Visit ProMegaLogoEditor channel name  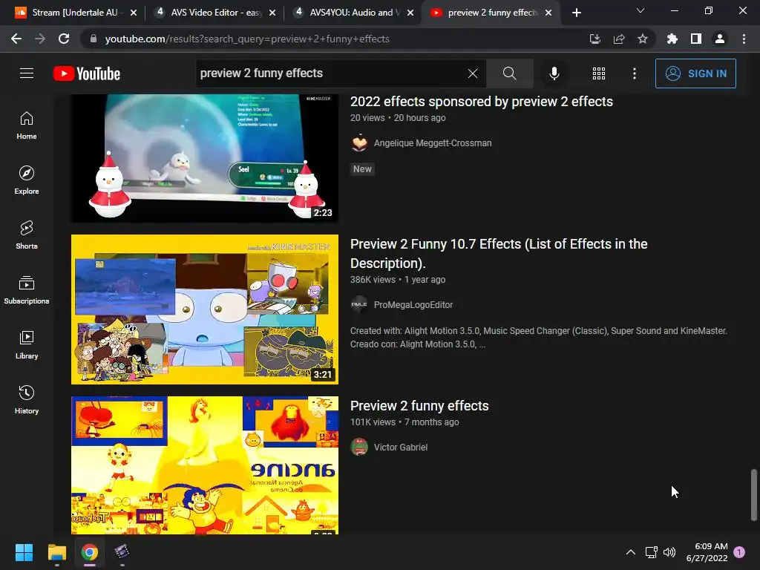tap(413, 305)
